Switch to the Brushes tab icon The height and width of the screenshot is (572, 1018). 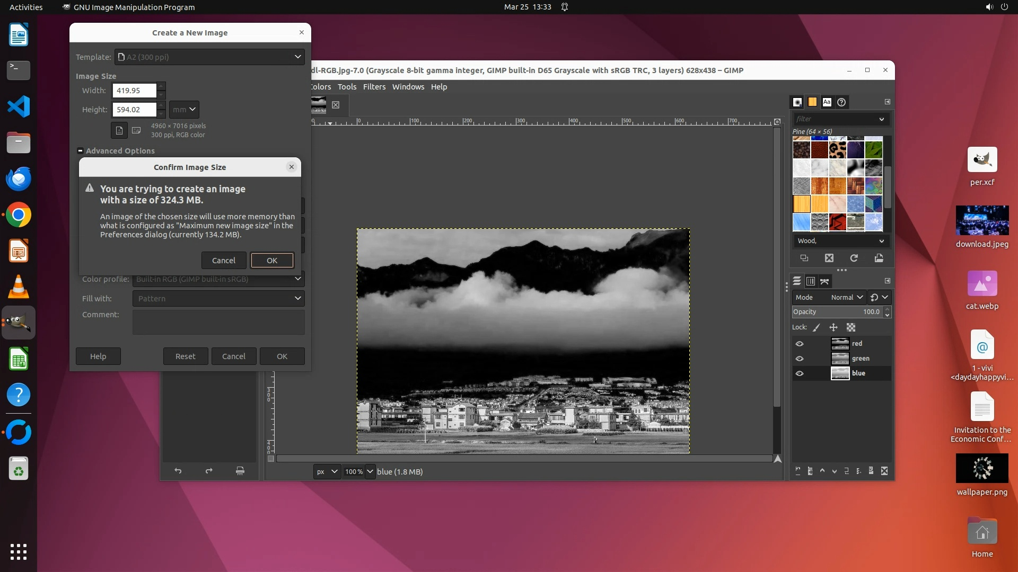coord(797,102)
